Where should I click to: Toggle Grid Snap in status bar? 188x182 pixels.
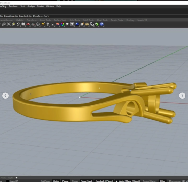point(45,181)
